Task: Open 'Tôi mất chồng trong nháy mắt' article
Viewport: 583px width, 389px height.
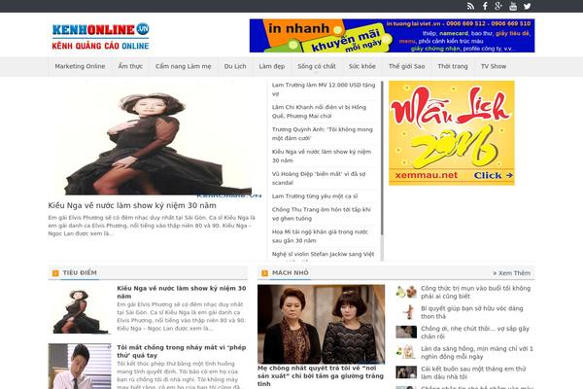Action: coord(182,351)
